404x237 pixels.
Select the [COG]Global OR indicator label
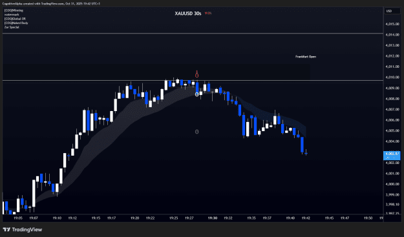[15, 19]
